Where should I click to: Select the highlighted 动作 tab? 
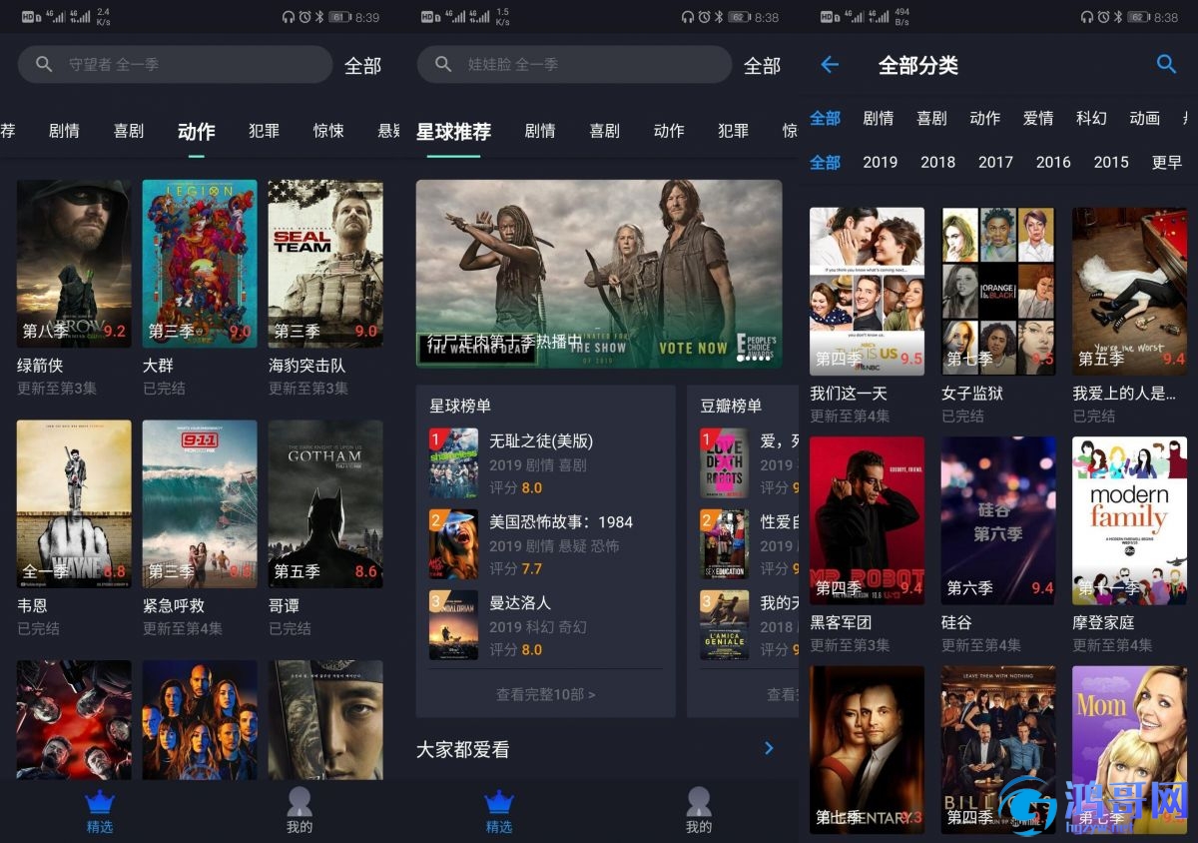[x=196, y=131]
